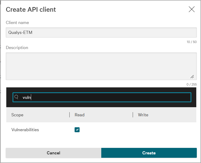The height and width of the screenshot is (163, 201).
Task: Sort by the Scope column header
Action: click(17, 115)
